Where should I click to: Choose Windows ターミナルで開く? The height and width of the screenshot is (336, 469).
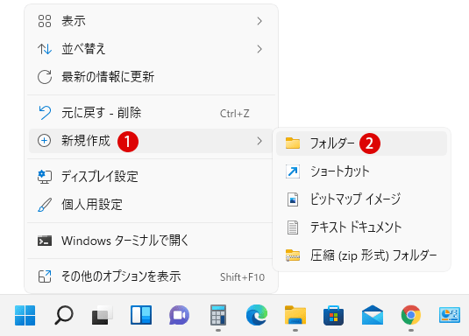[x=151, y=241]
